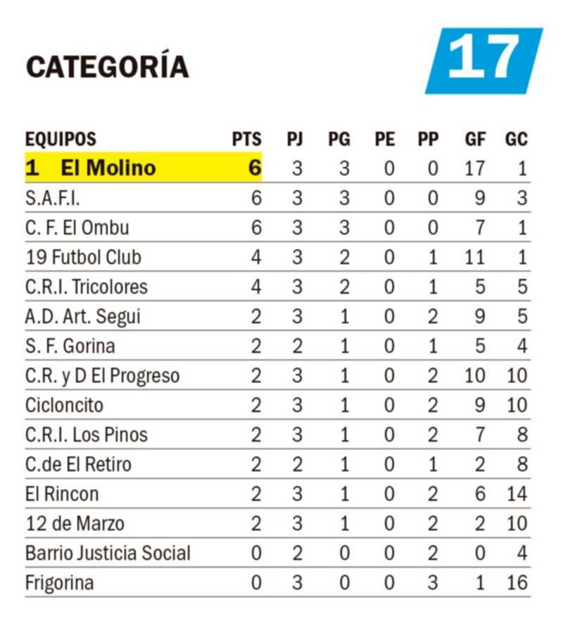Screen dimensions: 563x634
Task: Click the PE column header
Action: coord(384,139)
